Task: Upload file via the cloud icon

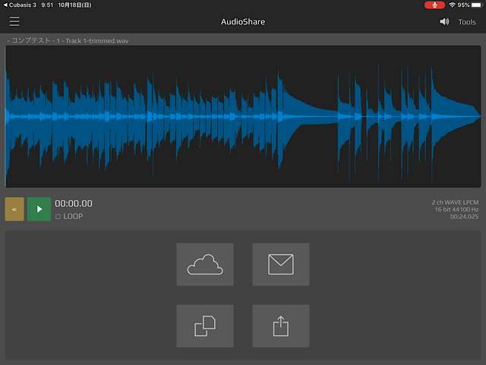Action: [205, 265]
